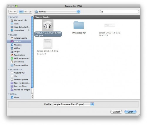Screen dimensions: 147x125
Task: Click the sidebar vertical scrollbar
Action: click(x=32, y=52)
